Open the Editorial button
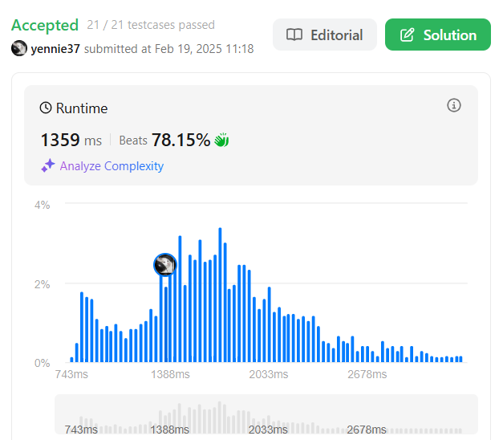Screen dimensions: 503x440 [325, 35]
